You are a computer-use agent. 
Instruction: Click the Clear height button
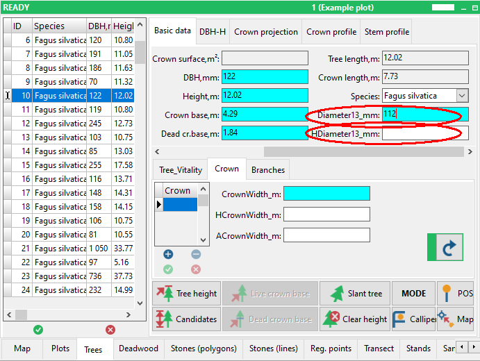tap(354, 319)
